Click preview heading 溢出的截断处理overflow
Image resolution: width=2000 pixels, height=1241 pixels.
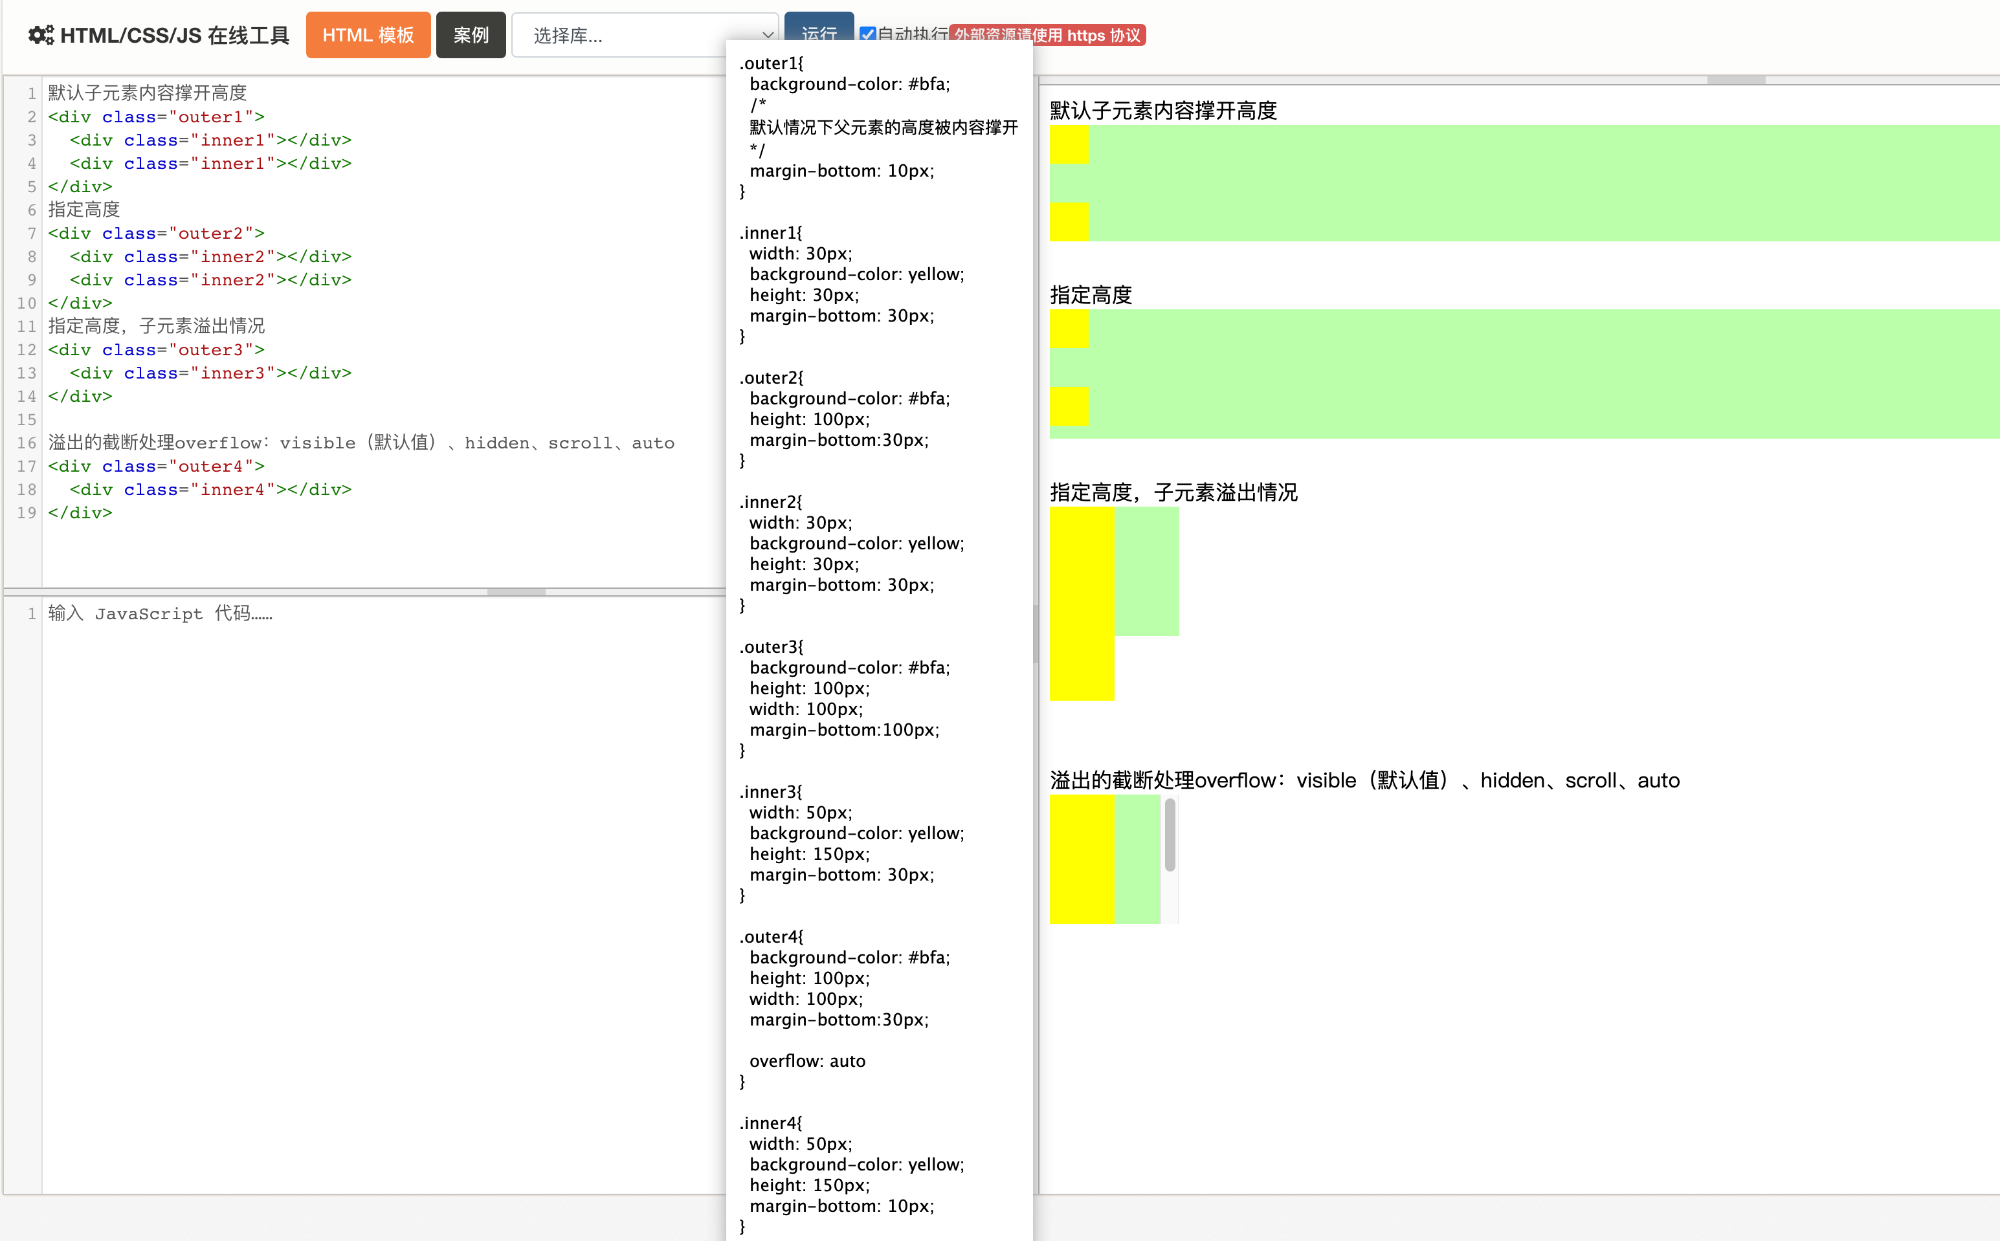coord(1364,780)
